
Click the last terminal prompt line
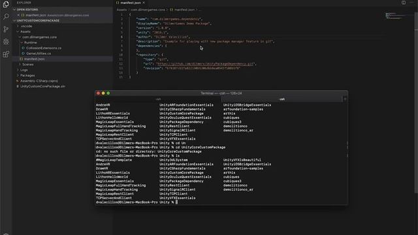(x=137, y=202)
